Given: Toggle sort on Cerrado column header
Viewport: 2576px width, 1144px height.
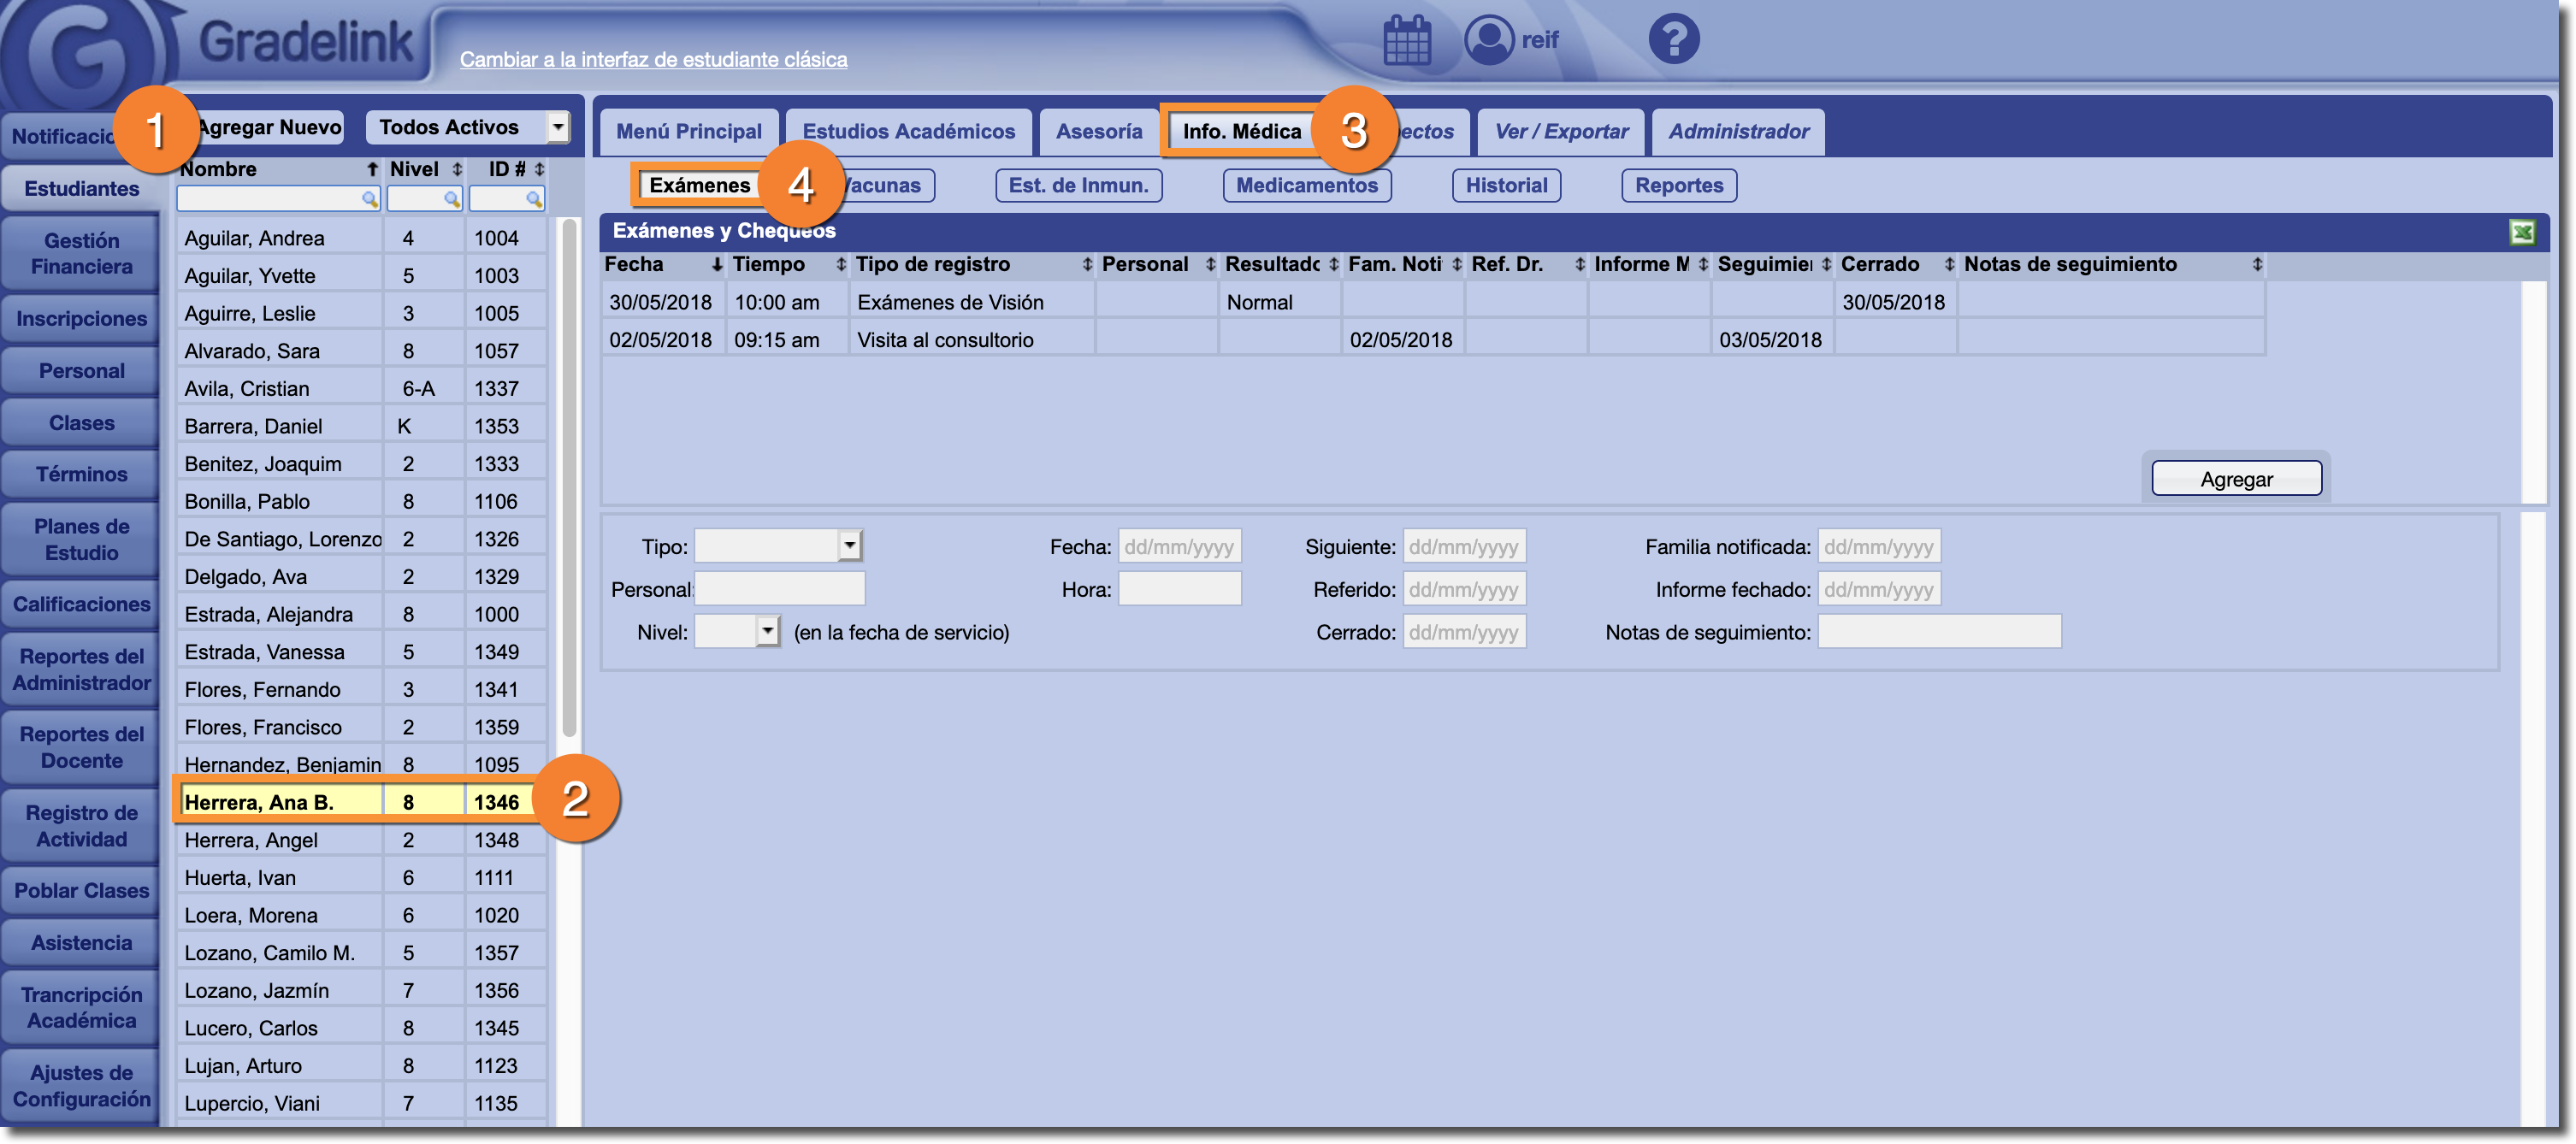Looking at the screenshot, I should 1948,264.
